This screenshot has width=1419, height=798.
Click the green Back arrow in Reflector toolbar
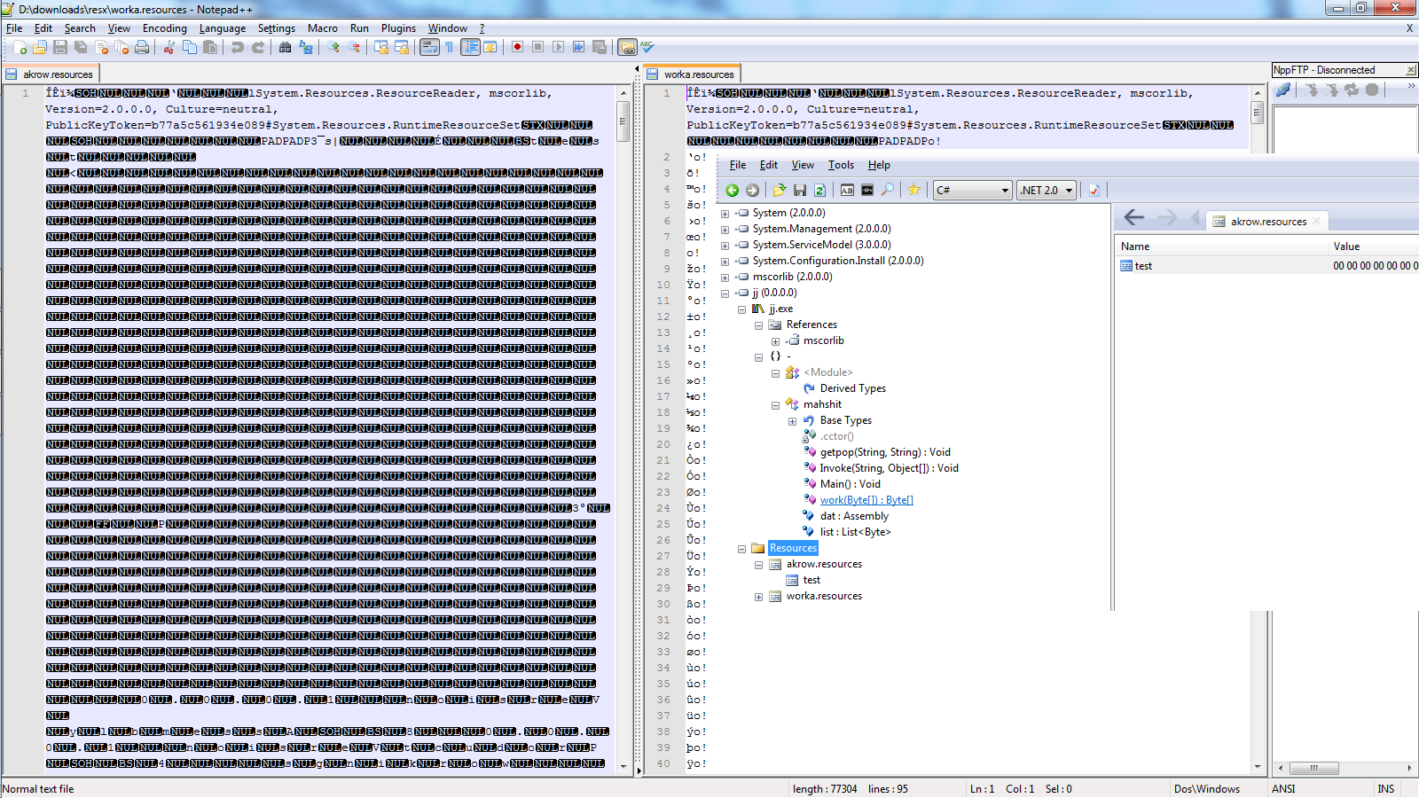pyautogui.click(x=732, y=190)
